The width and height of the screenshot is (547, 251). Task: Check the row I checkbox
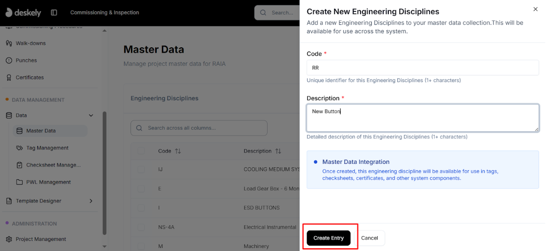141,208
